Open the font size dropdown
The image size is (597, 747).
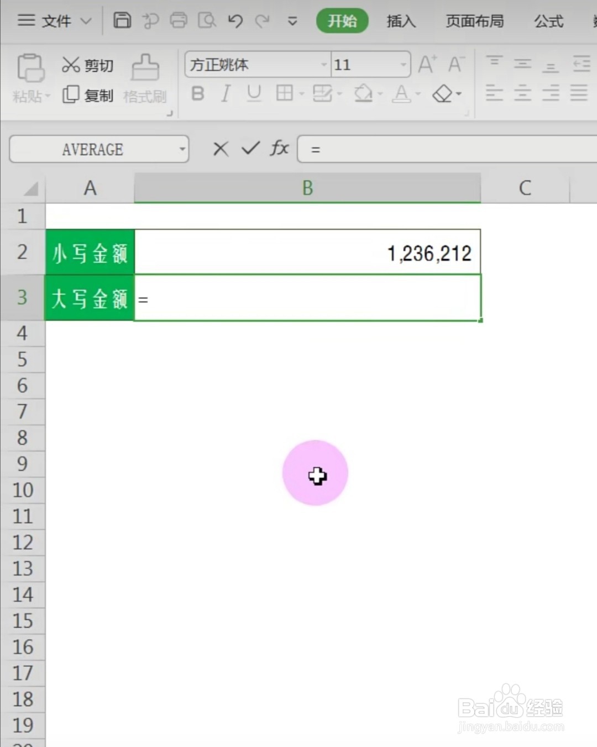pyautogui.click(x=404, y=65)
